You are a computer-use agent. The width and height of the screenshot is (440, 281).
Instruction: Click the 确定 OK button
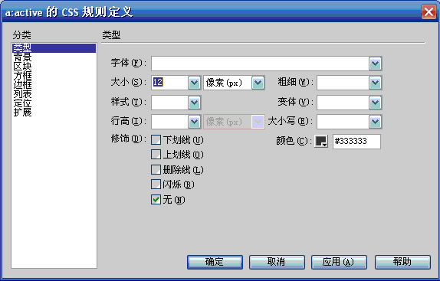[215, 262]
